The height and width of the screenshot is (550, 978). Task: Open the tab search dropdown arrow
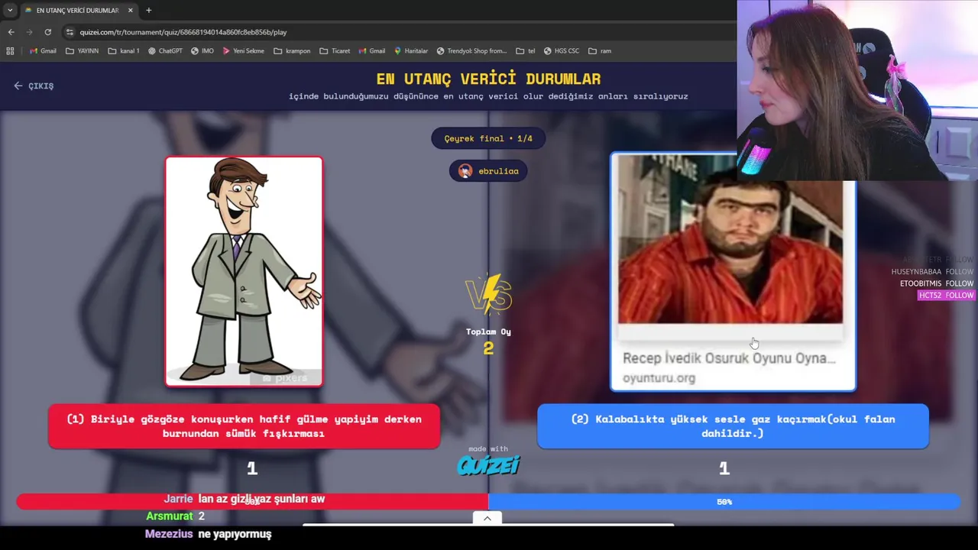click(x=10, y=11)
